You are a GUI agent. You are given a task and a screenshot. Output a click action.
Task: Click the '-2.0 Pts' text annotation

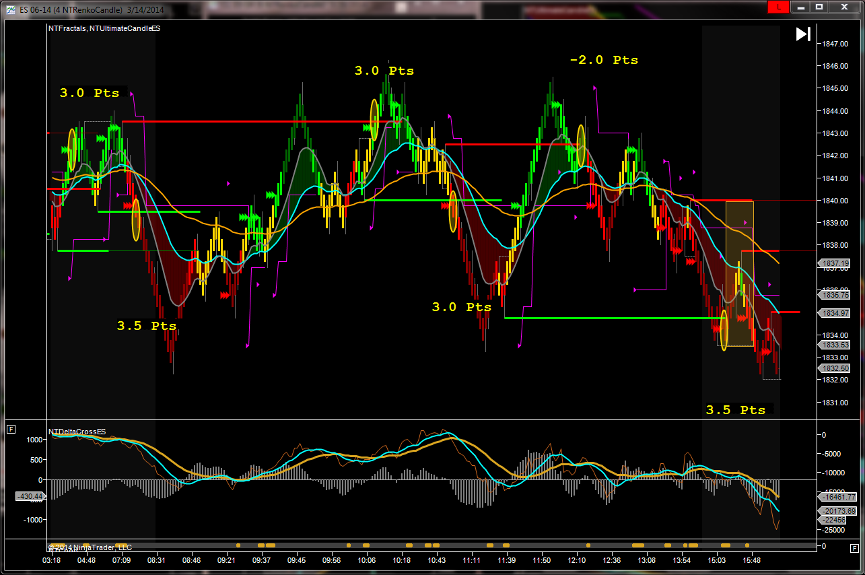pos(603,60)
